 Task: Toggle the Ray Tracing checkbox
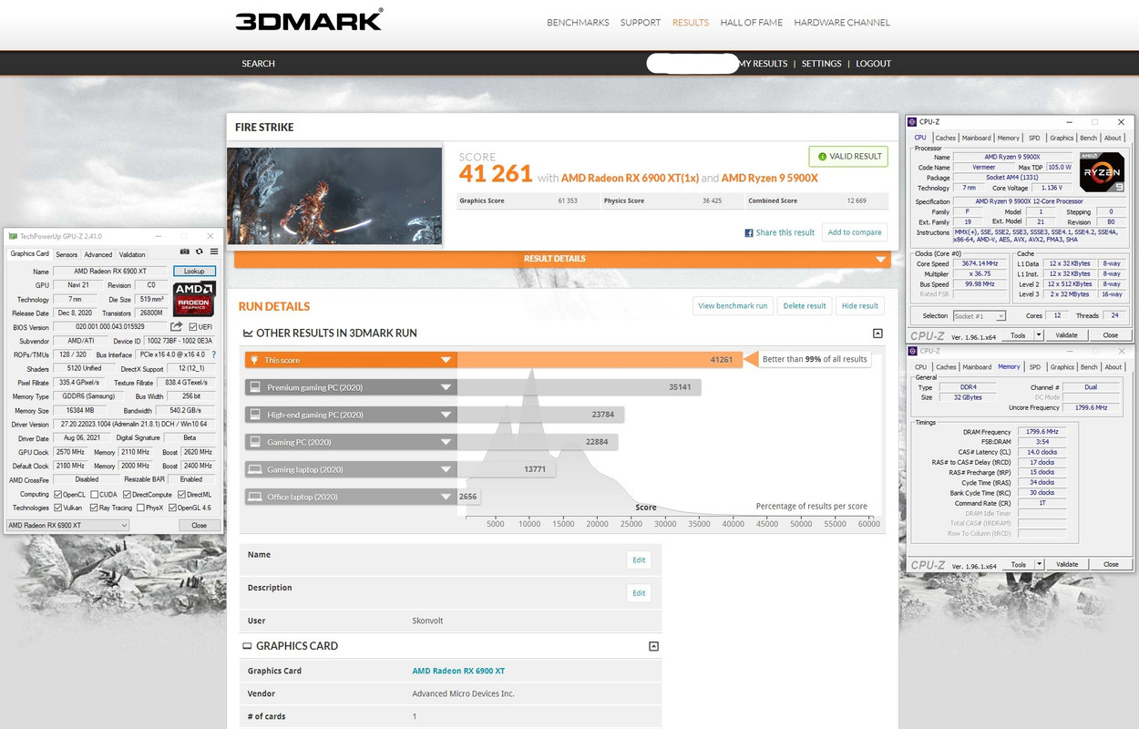[95, 508]
